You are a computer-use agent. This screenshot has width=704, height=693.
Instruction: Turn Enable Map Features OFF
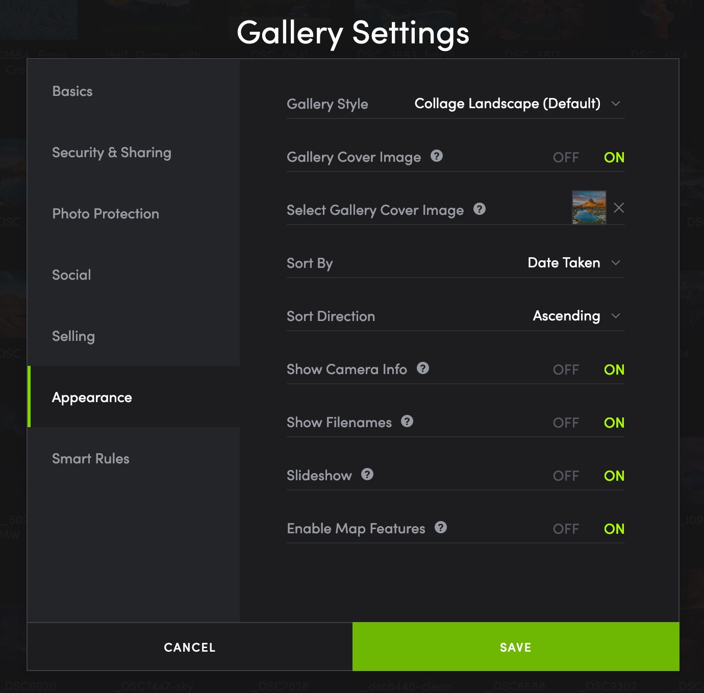pos(566,529)
